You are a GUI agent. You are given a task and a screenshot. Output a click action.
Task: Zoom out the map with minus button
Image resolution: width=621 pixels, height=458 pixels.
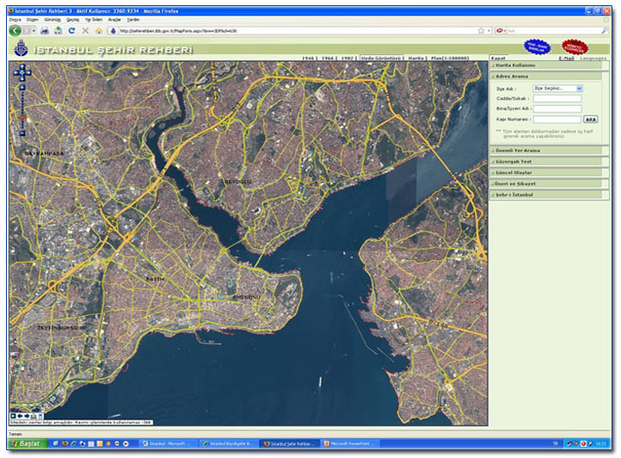[x=22, y=133]
